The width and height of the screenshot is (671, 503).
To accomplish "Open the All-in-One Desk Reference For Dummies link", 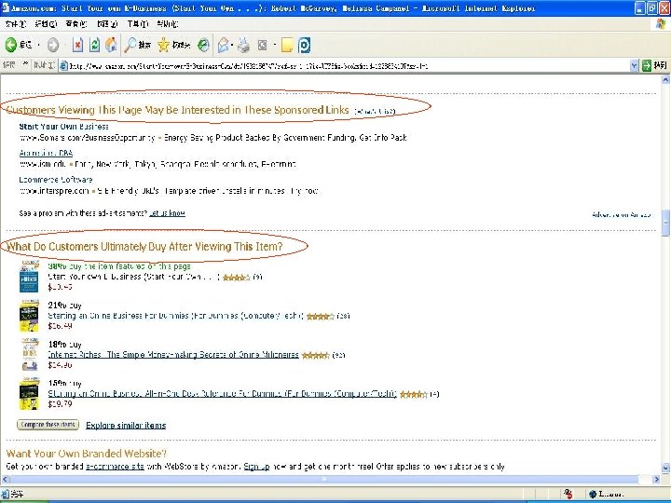I will [x=223, y=393].
